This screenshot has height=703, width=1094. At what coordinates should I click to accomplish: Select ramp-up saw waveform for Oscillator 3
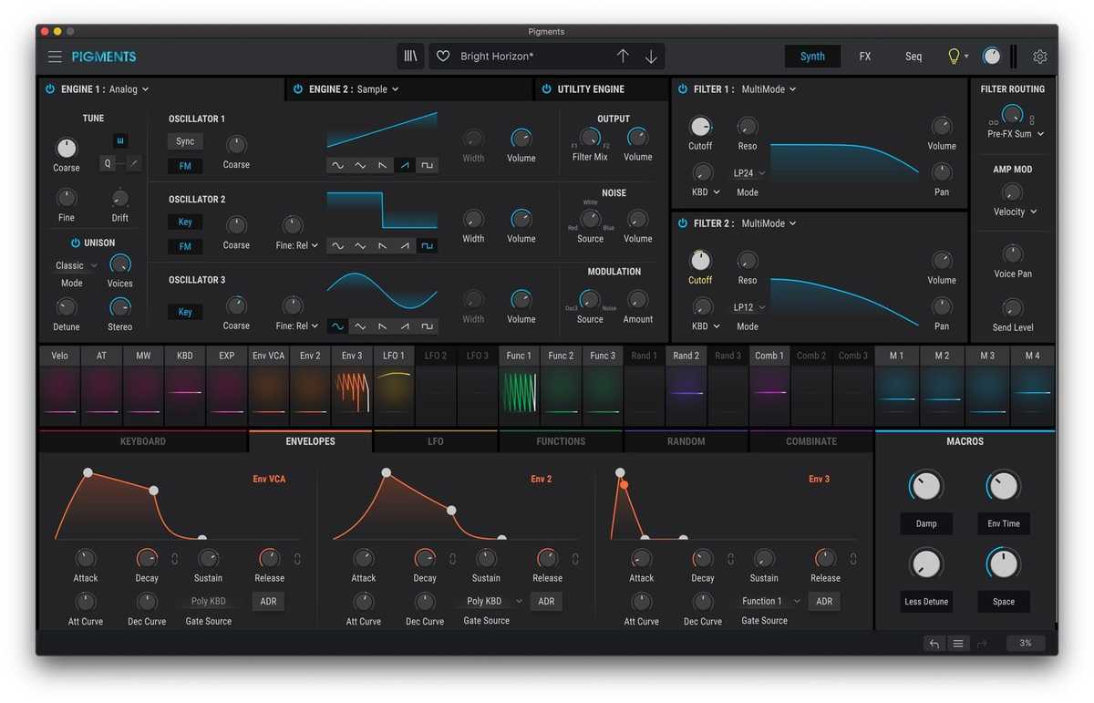click(405, 326)
